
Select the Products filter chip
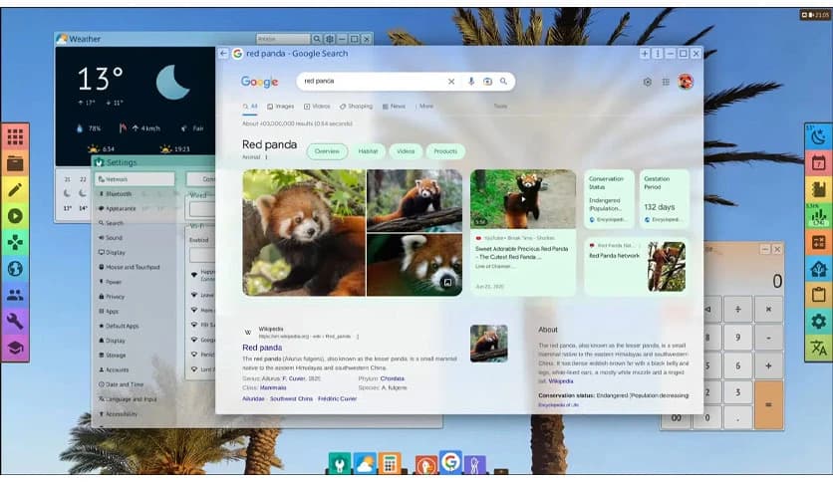click(x=445, y=151)
